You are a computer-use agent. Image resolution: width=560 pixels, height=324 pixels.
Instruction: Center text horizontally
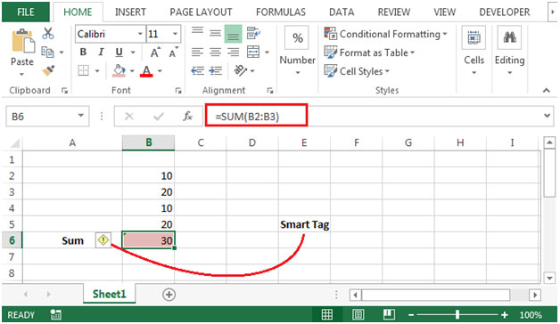(215, 53)
